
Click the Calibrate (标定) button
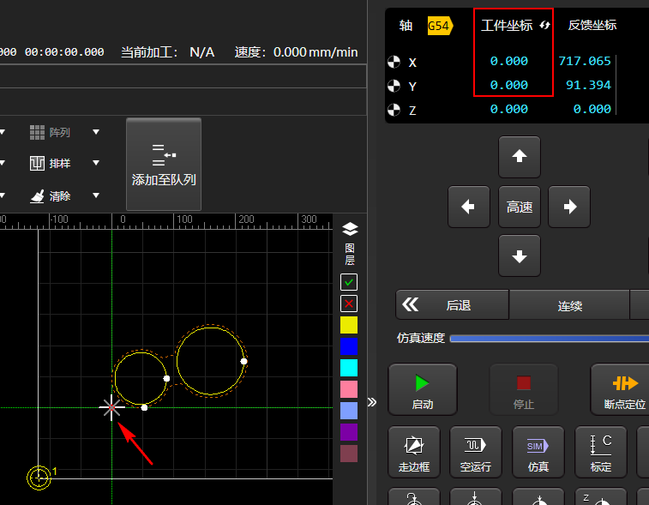coord(601,452)
